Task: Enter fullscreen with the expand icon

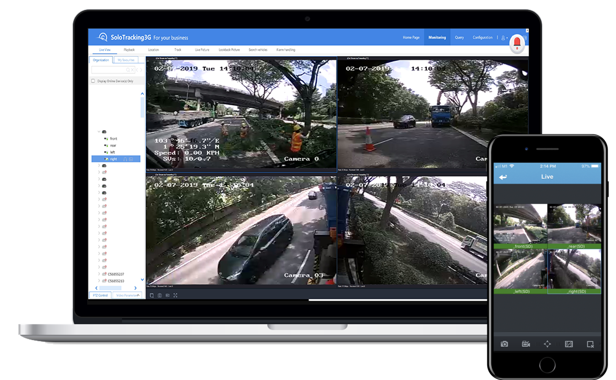Action: 176,295
